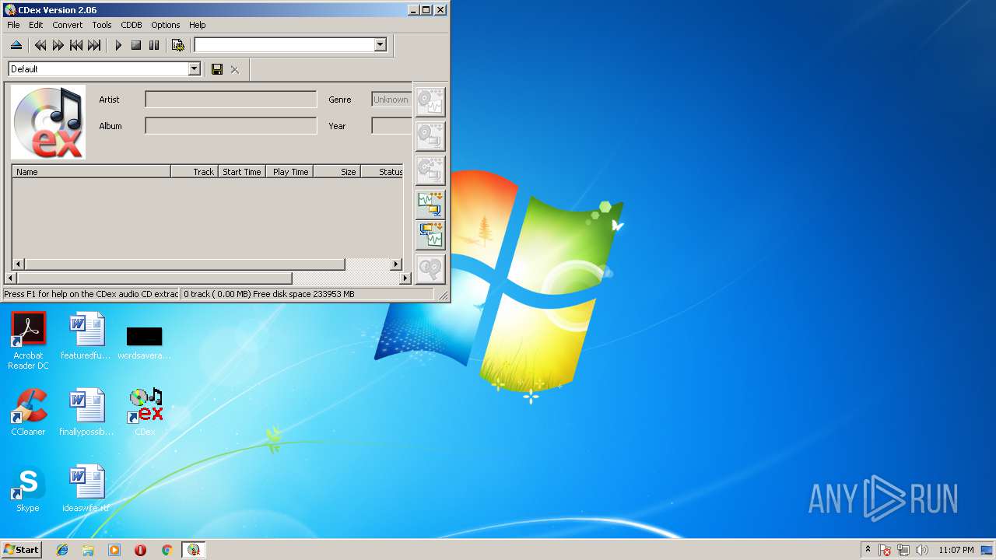Sort the list by Track column header
The width and height of the screenshot is (996, 560).
tap(194, 172)
